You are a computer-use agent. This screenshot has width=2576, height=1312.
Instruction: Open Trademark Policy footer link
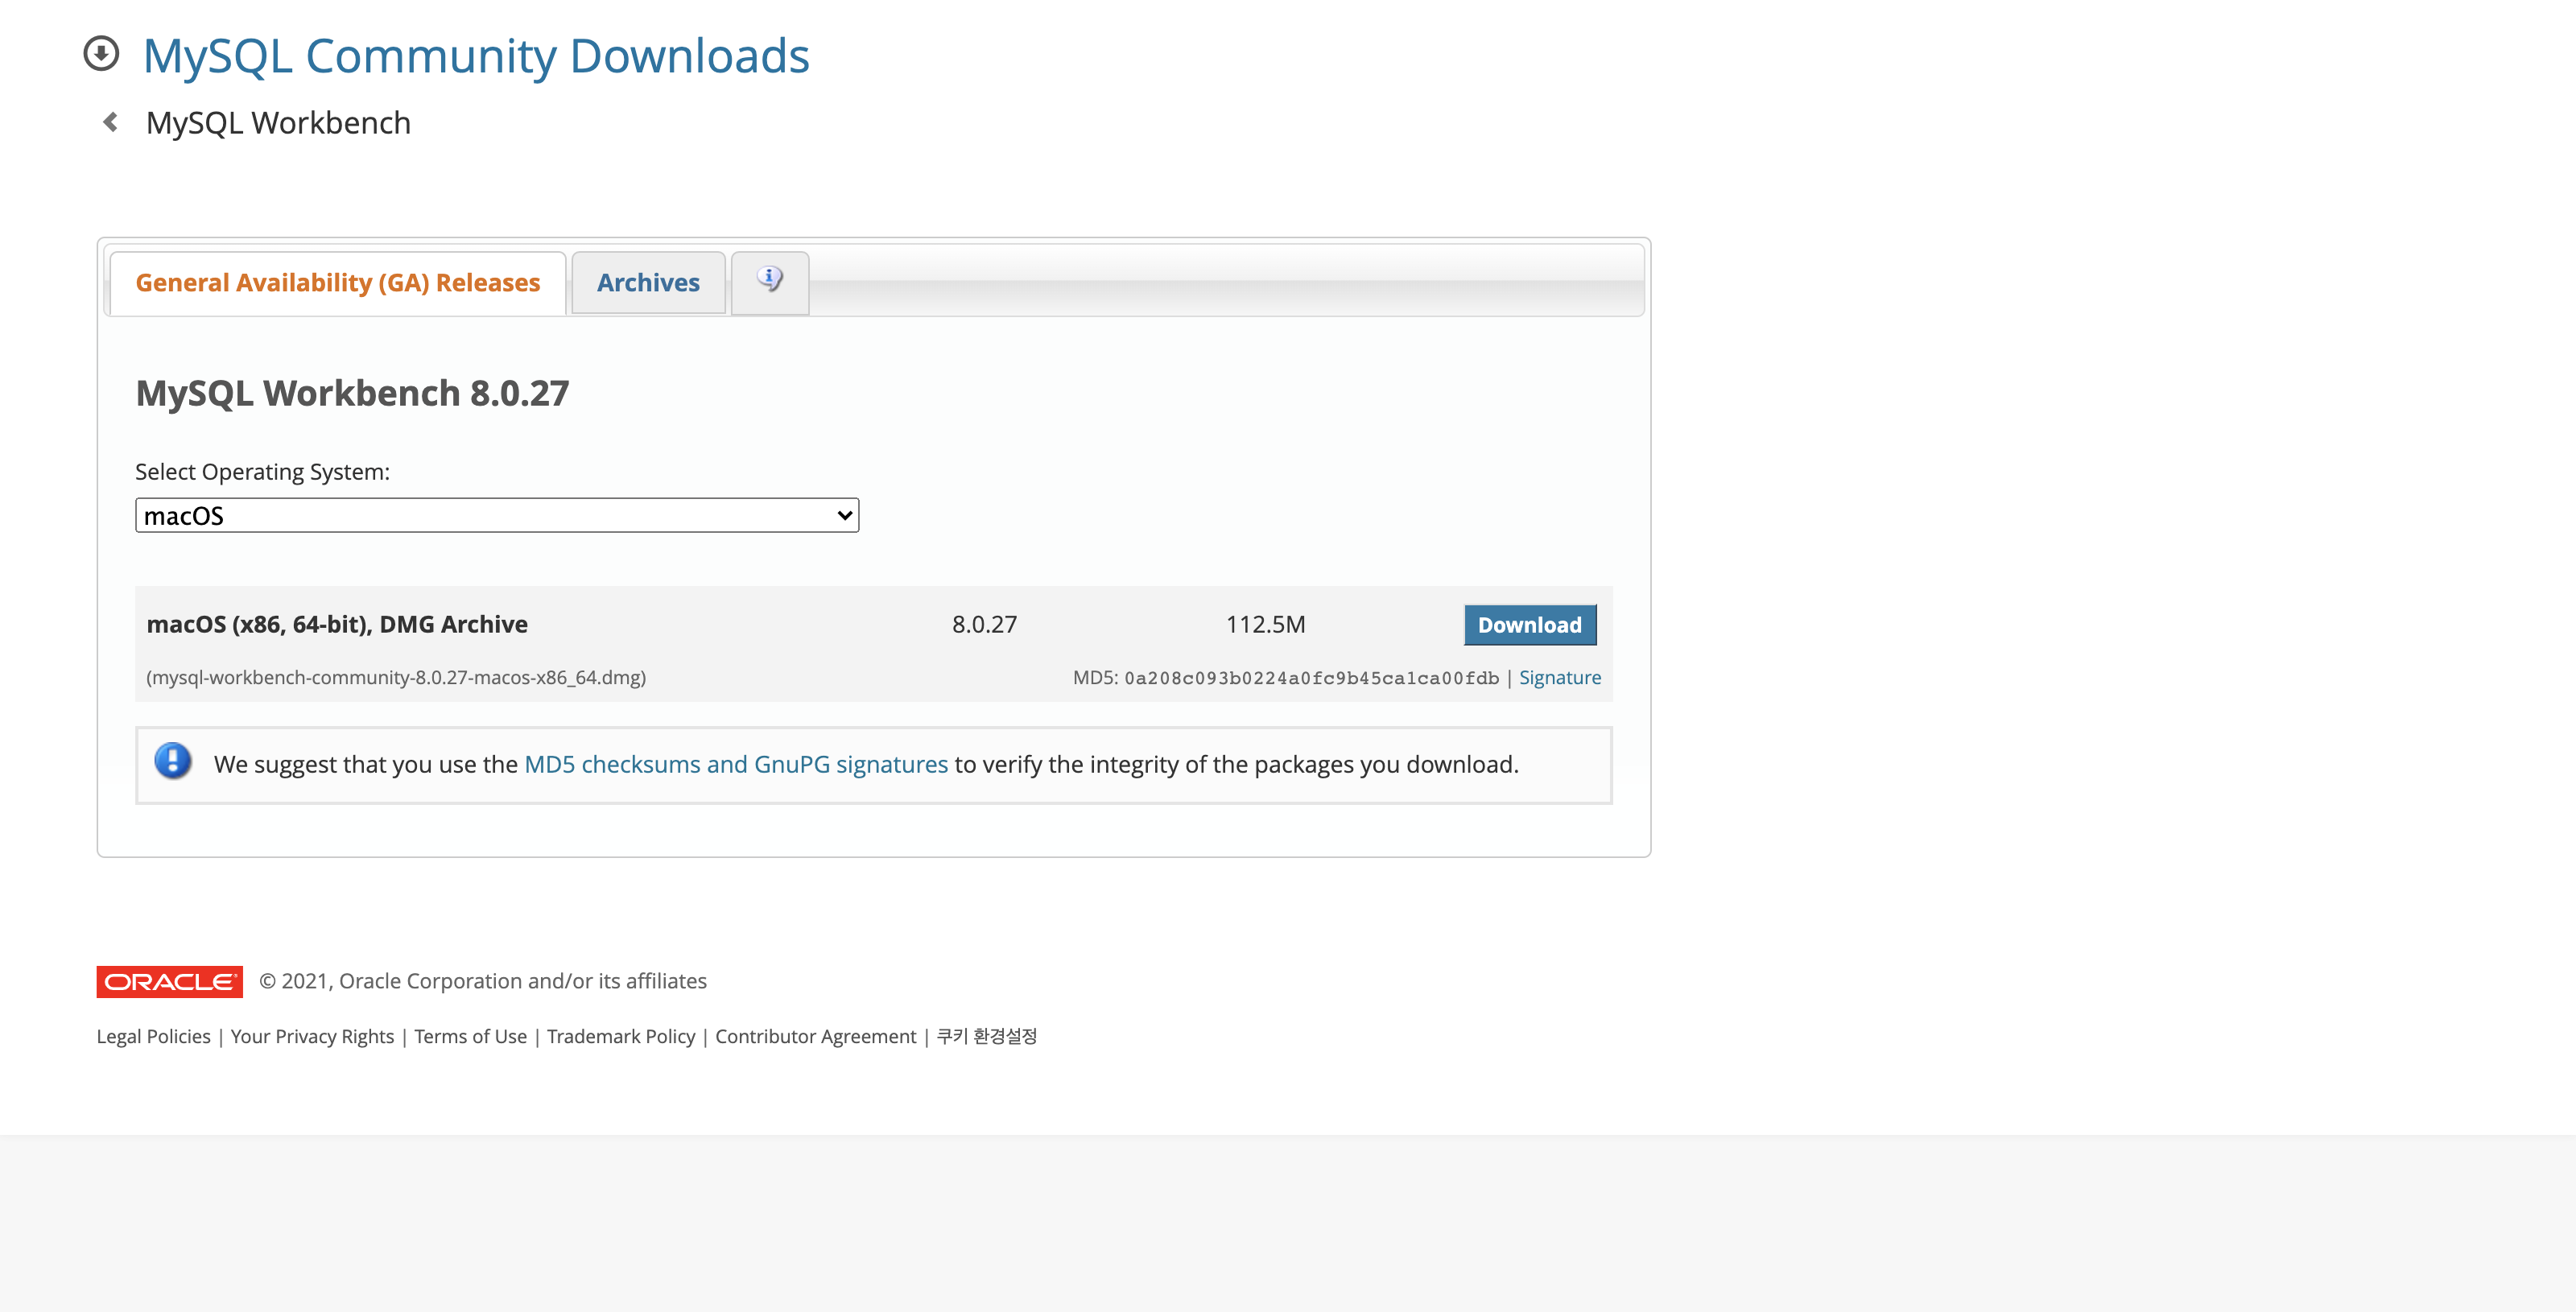pyautogui.click(x=620, y=1036)
